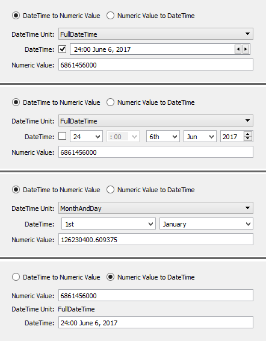Click the bottom panel Numeric Value input field

coord(156,295)
